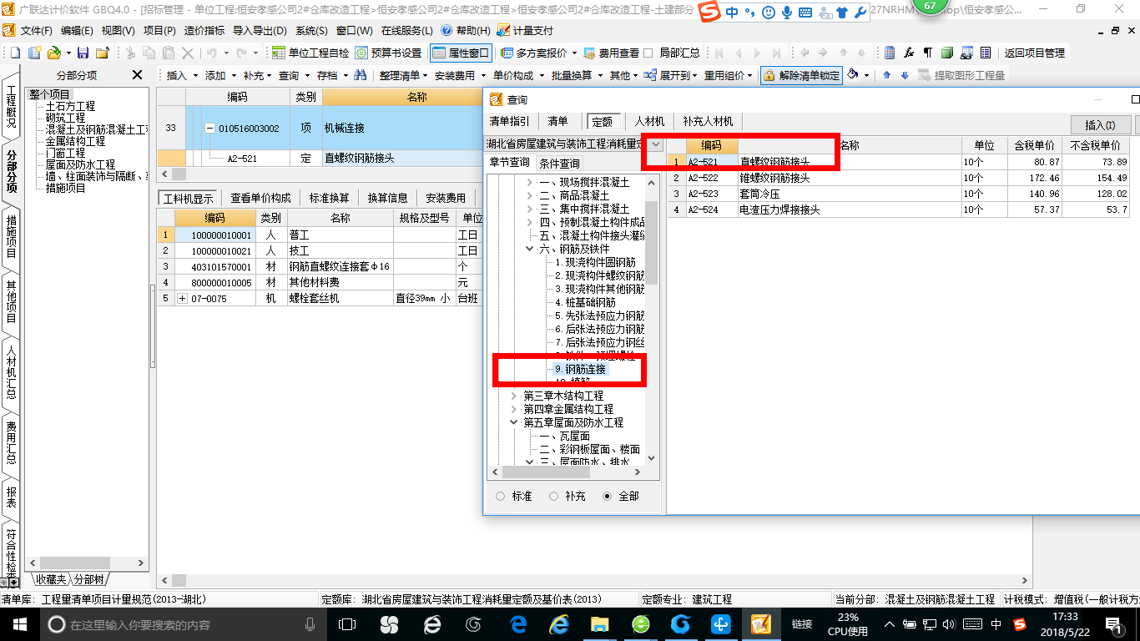
Task: Open the Windows Start menu
Action: [19, 624]
